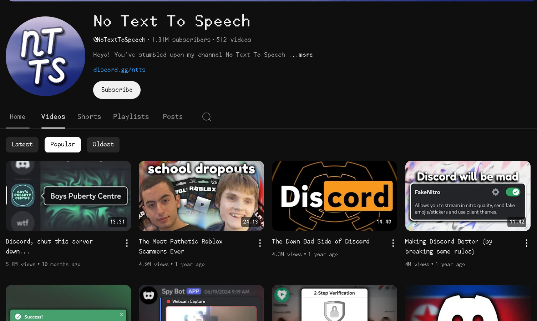Screen dimensions: 537x321
Task: Expand channel description with '...more'
Action: pos(301,55)
